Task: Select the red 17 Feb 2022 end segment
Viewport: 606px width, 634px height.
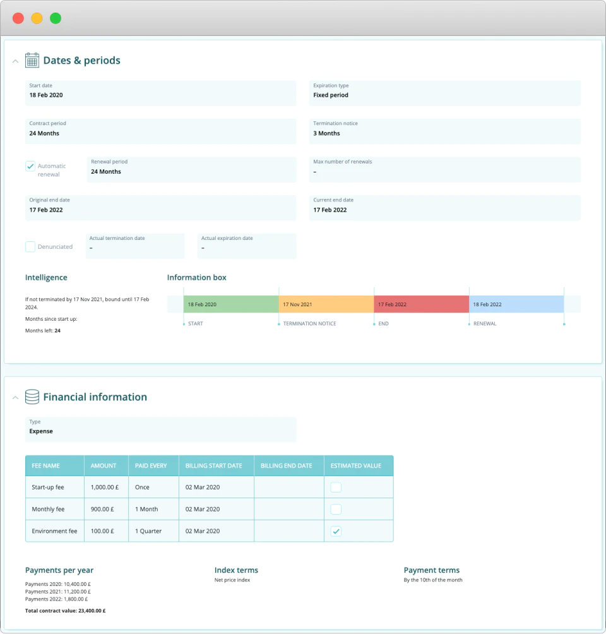Action: click(x=421, y=304)
